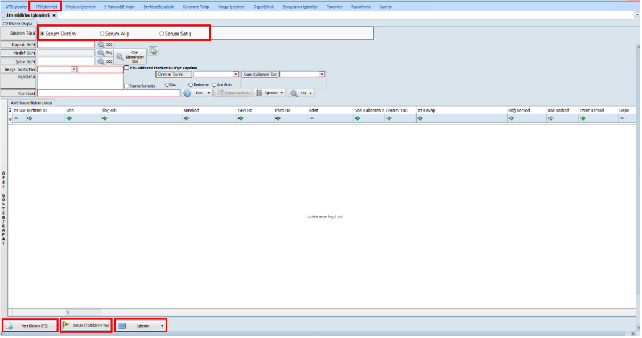
Task: Click the green flag Serum İTS Bildirimi Yap icon
Action: click(x=66, y=325)
